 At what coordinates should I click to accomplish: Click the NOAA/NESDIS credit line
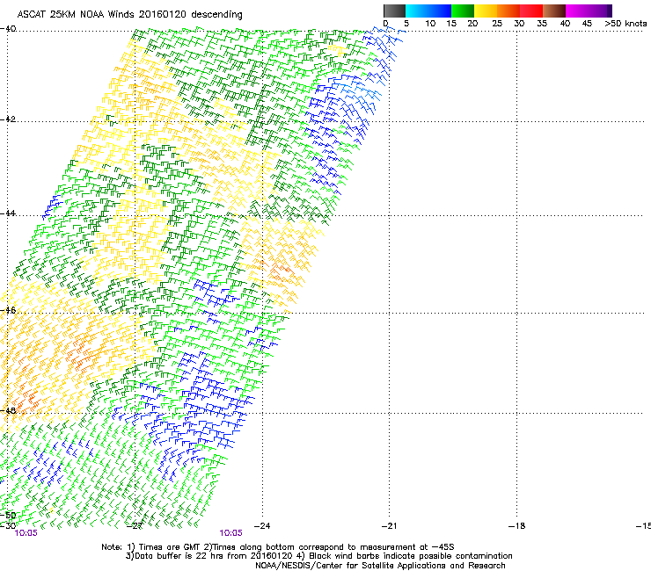pyautogui.click(x=380, y=566)
